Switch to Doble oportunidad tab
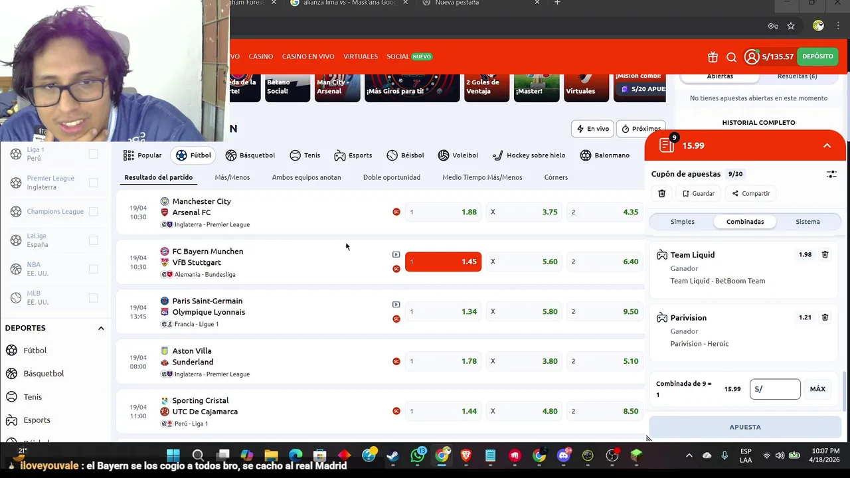The height and width of the screenshot is (478, 850). click(392, 177)
